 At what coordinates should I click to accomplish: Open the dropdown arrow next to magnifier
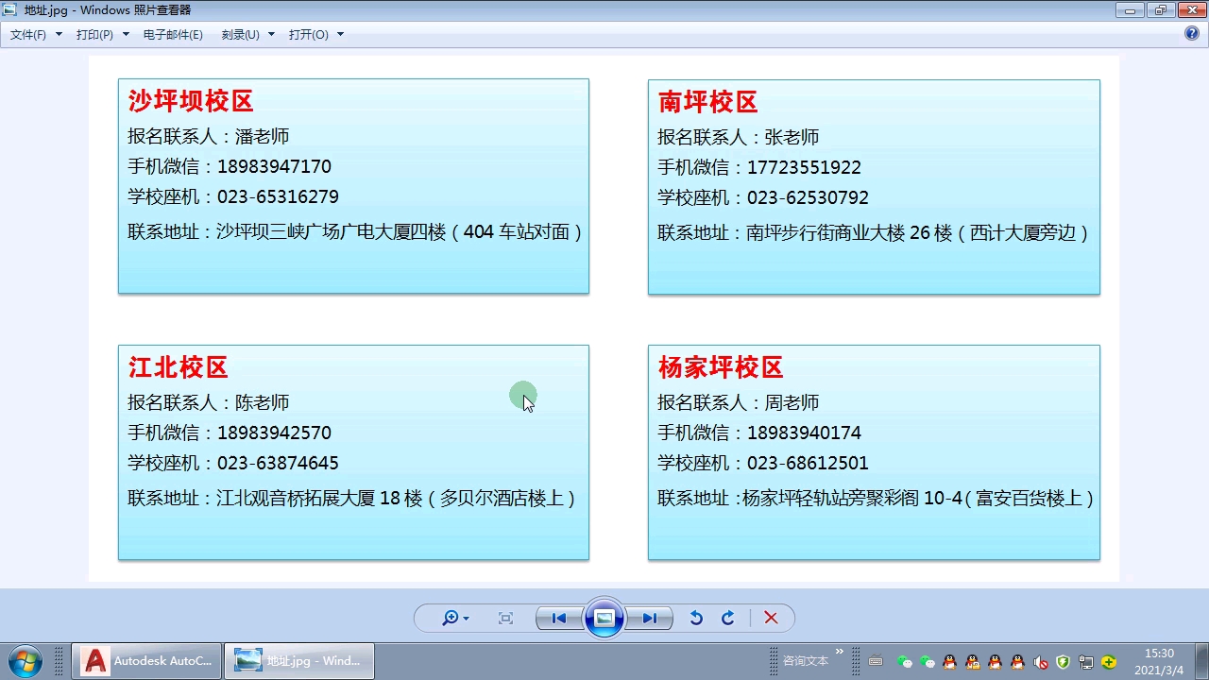(x=466, y=619)
